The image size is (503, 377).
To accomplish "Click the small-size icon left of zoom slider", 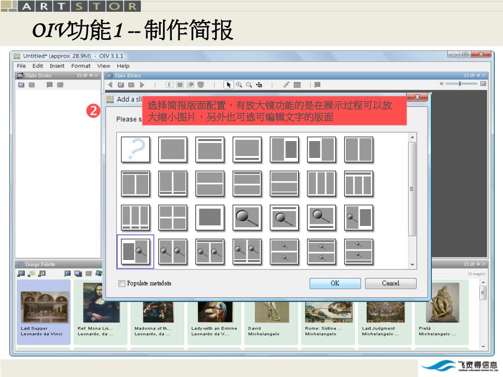I will click(442, 83).
